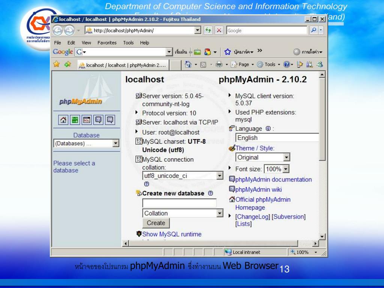Click the IE Home icon in command bar
Screen dimensions: 384x288
click(x=188, y=64)
